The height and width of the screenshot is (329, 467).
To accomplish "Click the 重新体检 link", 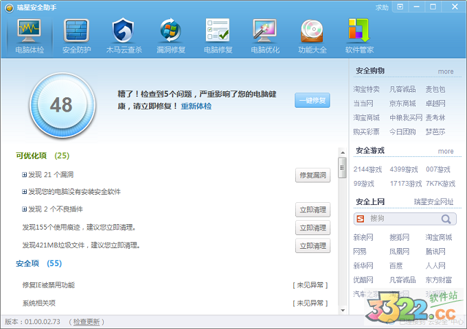I will coord(196,106).
